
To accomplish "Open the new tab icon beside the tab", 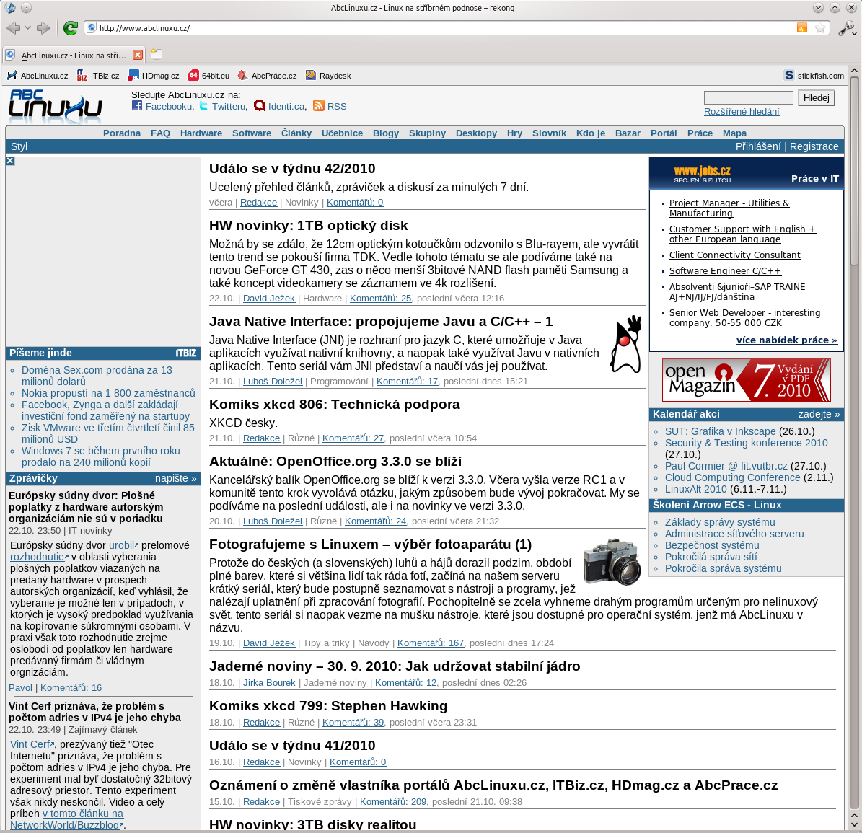I will (x=157, y=54).
